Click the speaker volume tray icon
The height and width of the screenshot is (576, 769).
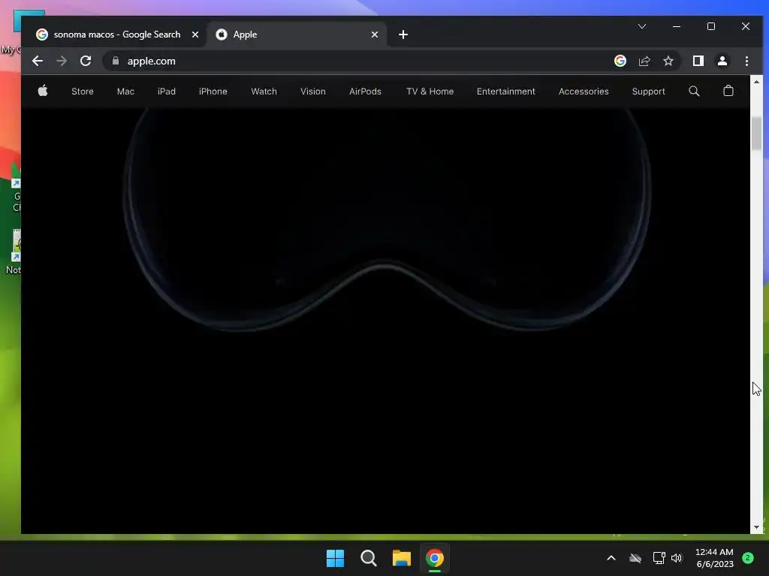677,558
